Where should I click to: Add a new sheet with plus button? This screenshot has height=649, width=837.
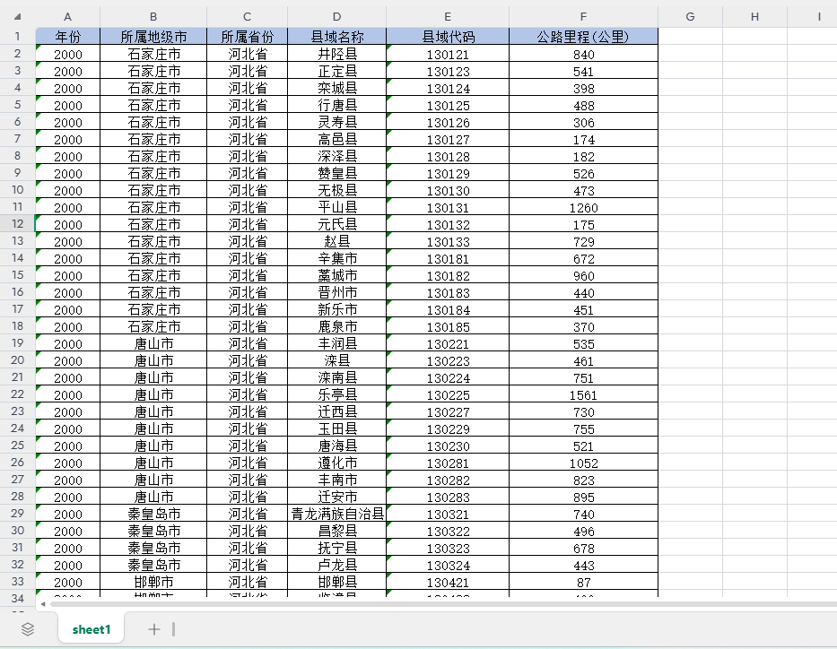coord(153,629)
